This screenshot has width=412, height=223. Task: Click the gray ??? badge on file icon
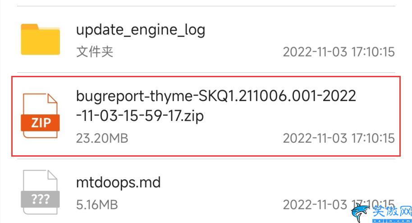[x=40, y=199]
